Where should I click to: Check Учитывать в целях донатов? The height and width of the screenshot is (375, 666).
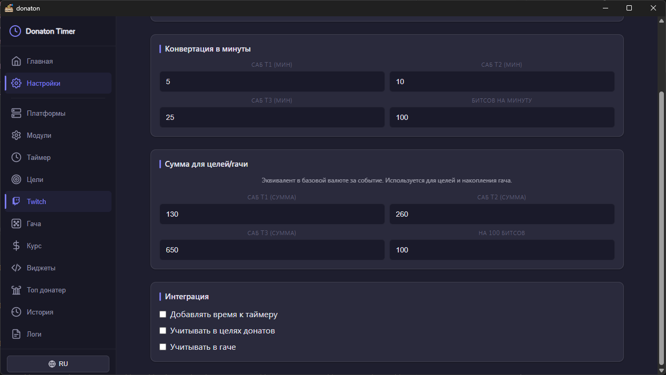click(x=163, y=331)
